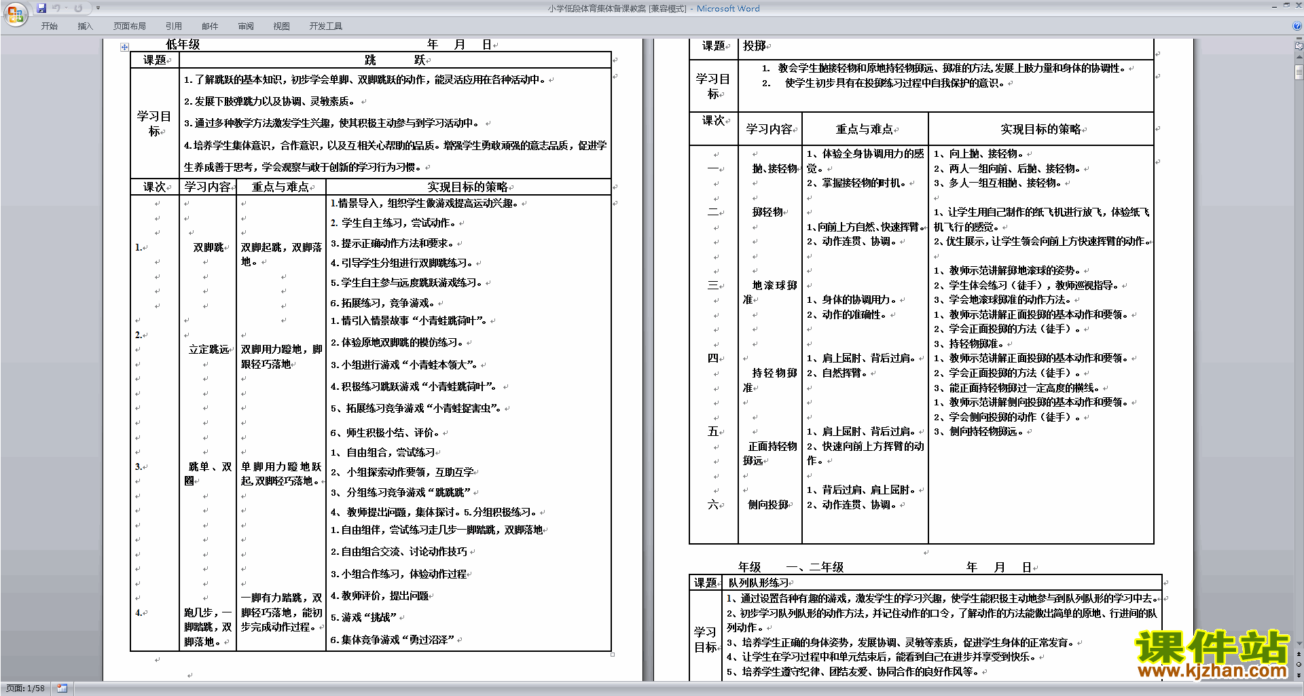
Task: Open the 开发工具 tab
Action: [x=326, y=26]
